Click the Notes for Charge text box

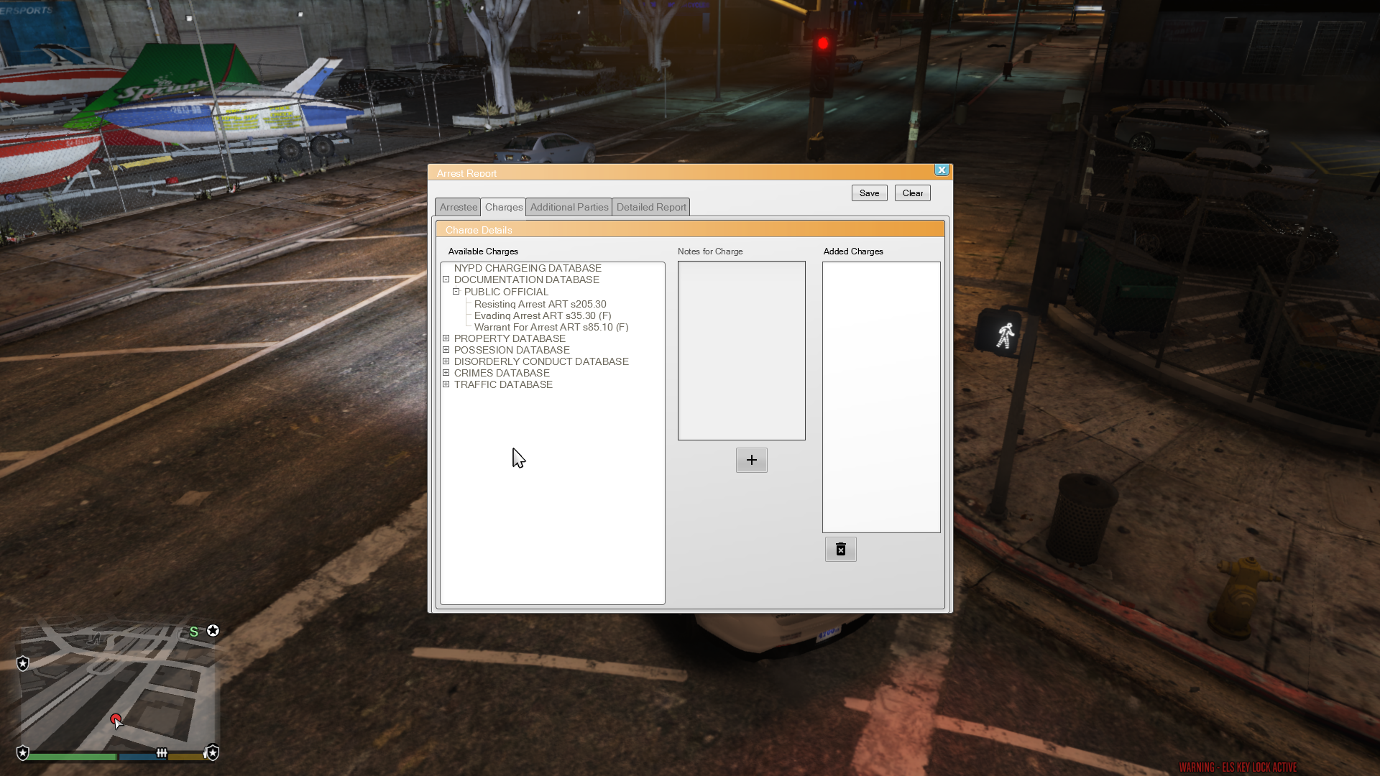741,351
